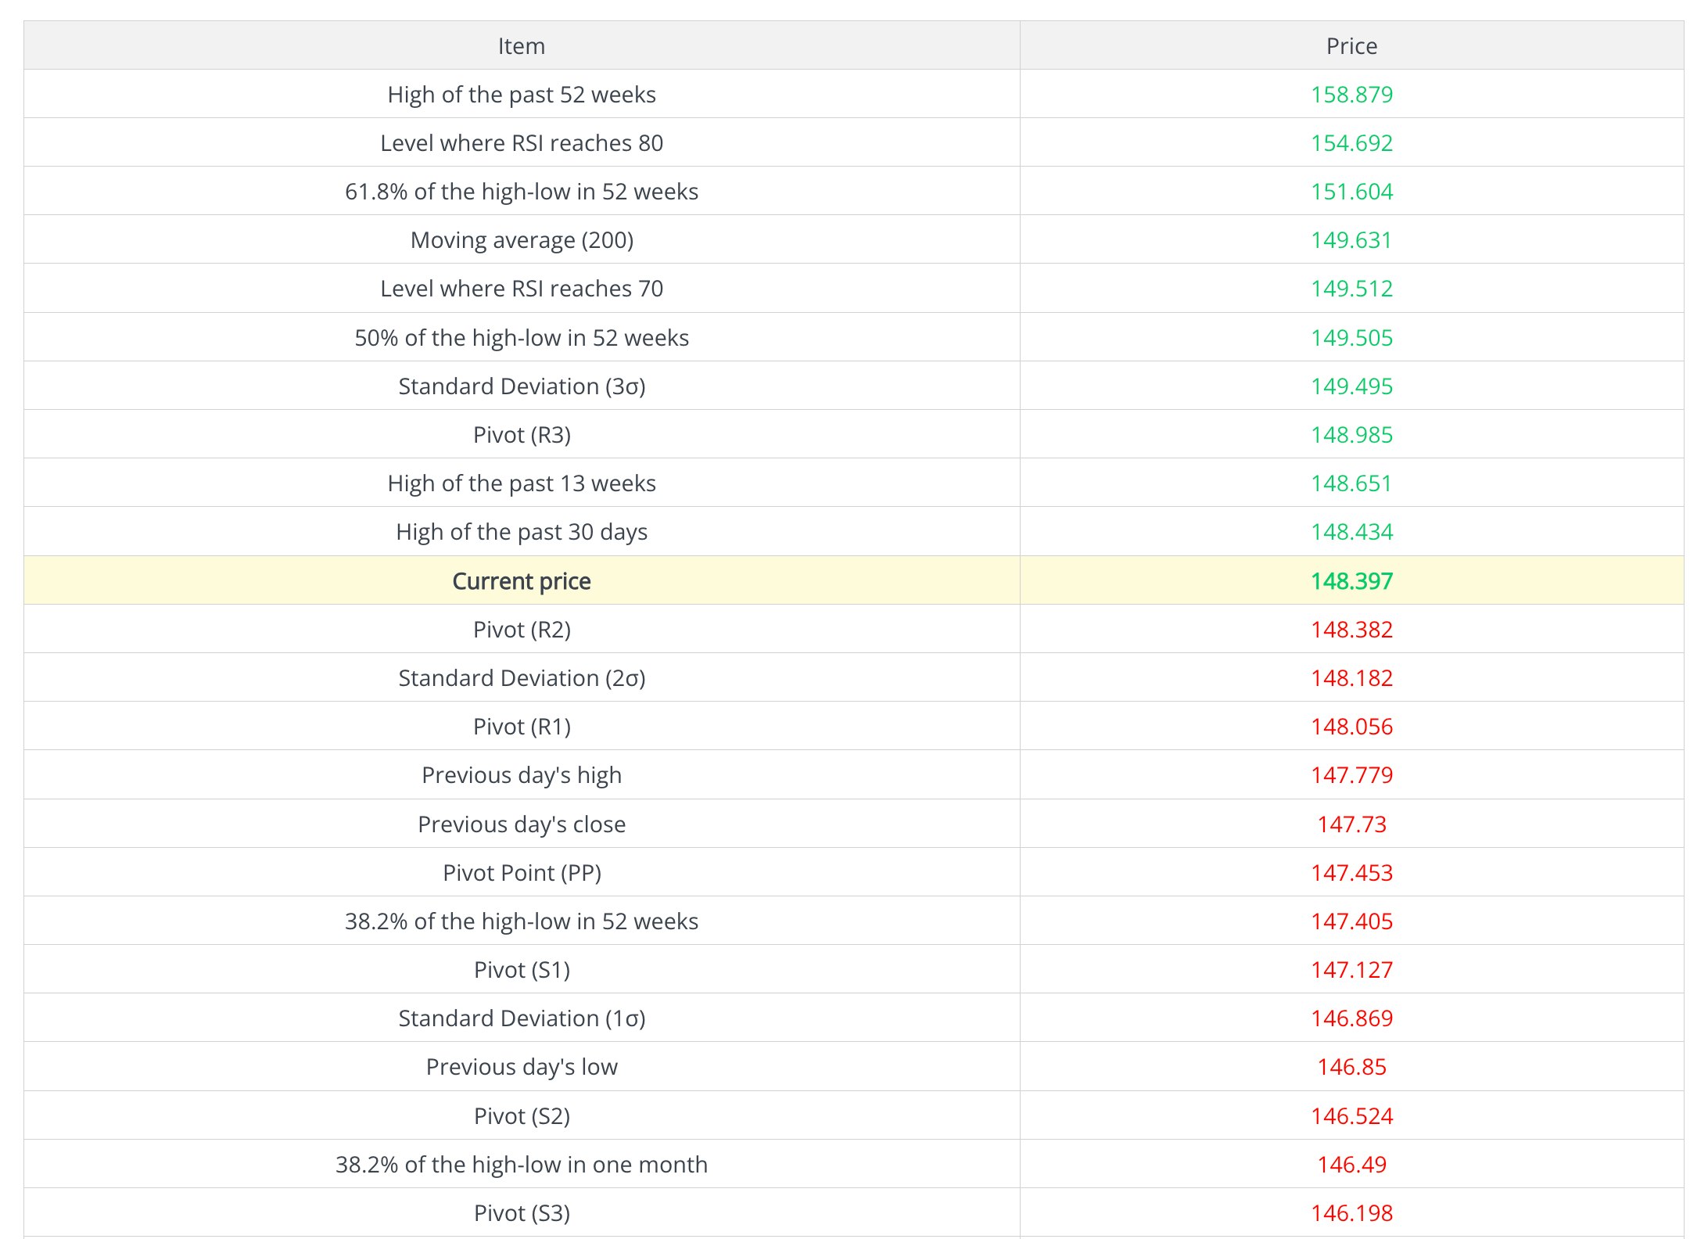Viewport: 1708px width, 1239px height.
Task: Click Standard Deviation (2σ) price 148.182
Action: [1351, 678]
